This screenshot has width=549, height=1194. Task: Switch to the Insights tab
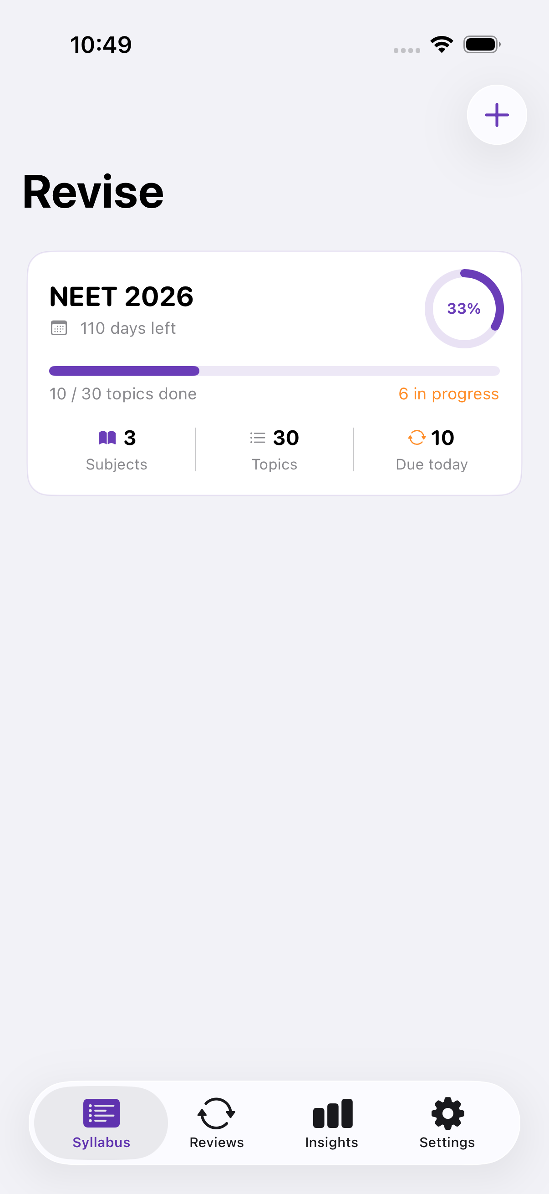pos(332,1123)
